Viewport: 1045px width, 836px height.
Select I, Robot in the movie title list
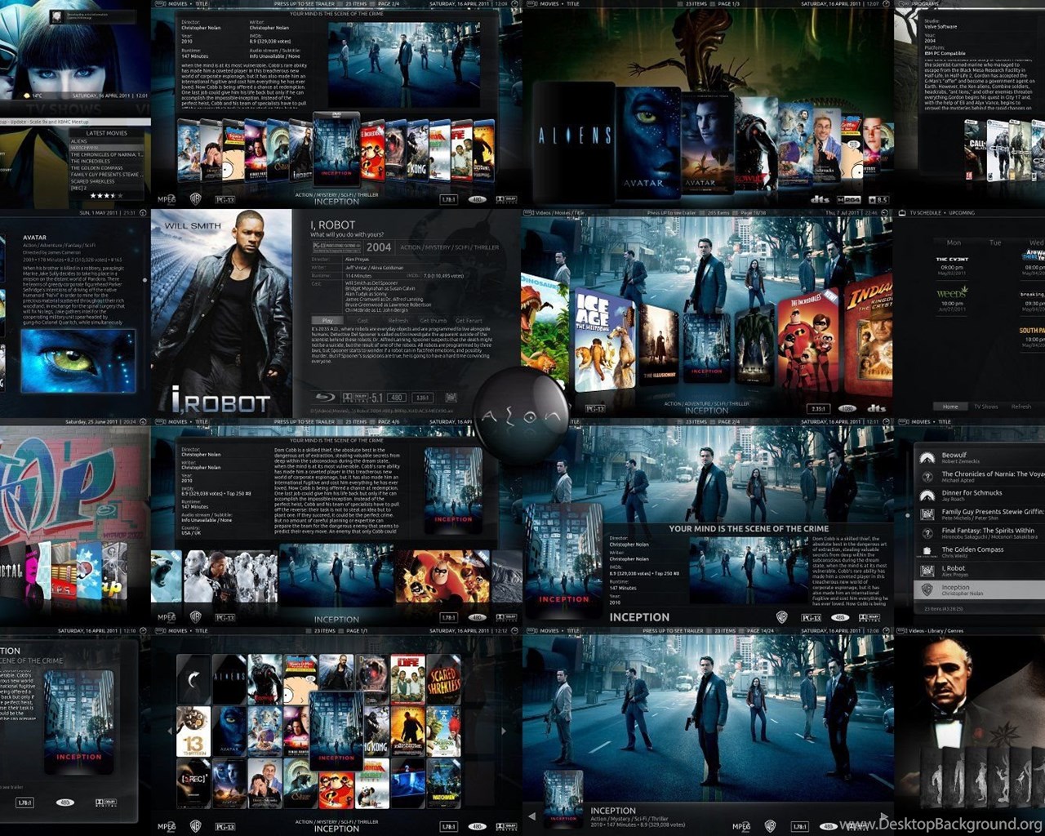coord(980,570)
